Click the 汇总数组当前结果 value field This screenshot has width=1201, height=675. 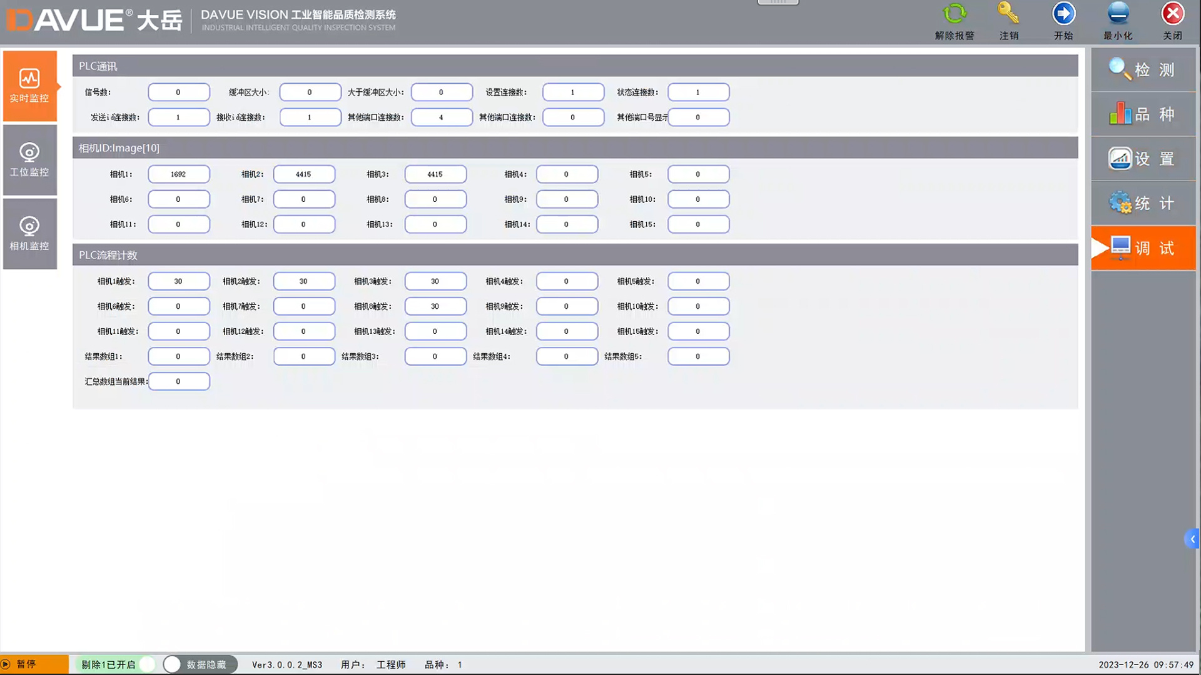179,381
